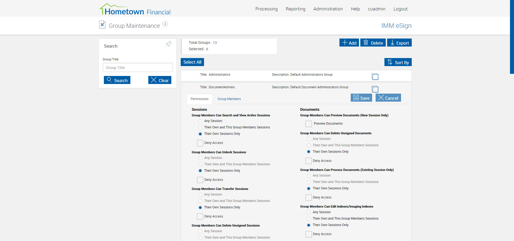Export the groups list
The height and width of the screenshot is (241, 514).
click(x=399, y=43)
